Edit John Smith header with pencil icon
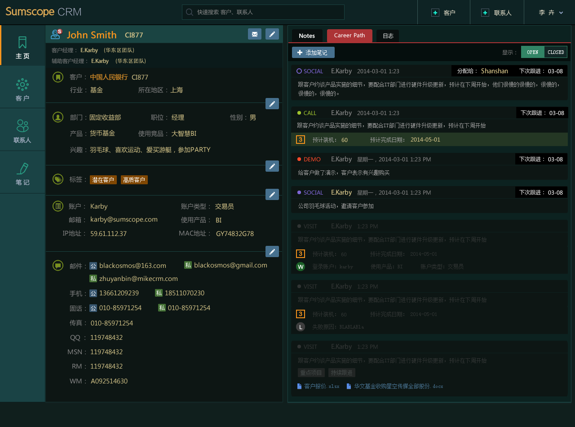Viewport: 575px width, 427px height. [272, 34]
